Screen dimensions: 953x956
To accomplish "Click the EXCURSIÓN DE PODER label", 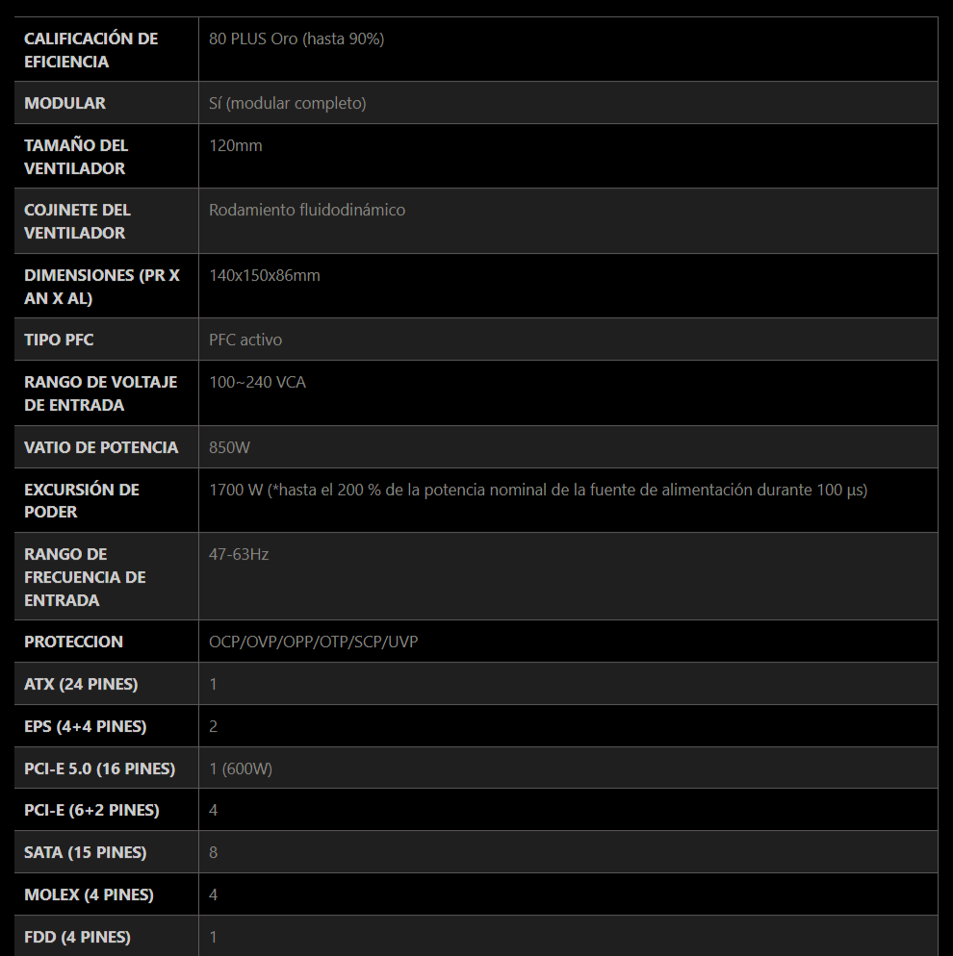I will tap(81, 500).
